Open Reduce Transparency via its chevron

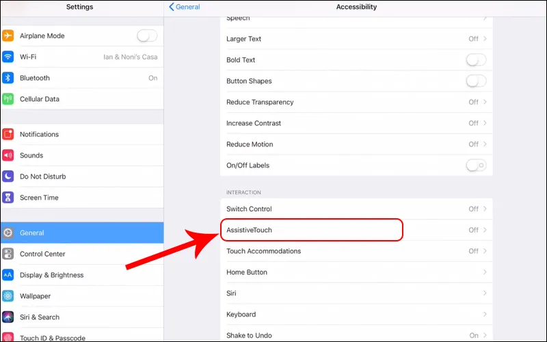[485, 102]
